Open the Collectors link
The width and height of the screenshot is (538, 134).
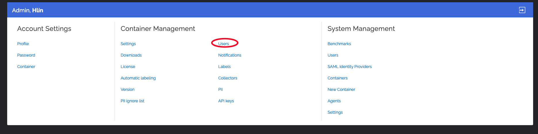click(x=228, y=78)
